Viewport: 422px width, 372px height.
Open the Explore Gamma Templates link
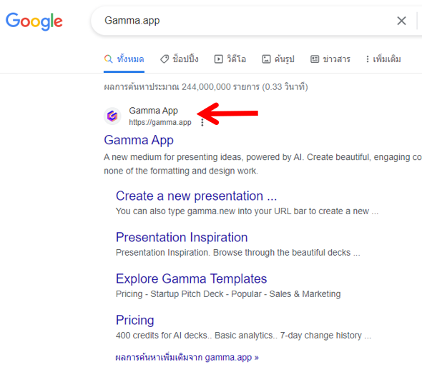[192, 278]
